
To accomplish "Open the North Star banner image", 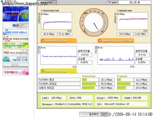I will coord(16,14).
